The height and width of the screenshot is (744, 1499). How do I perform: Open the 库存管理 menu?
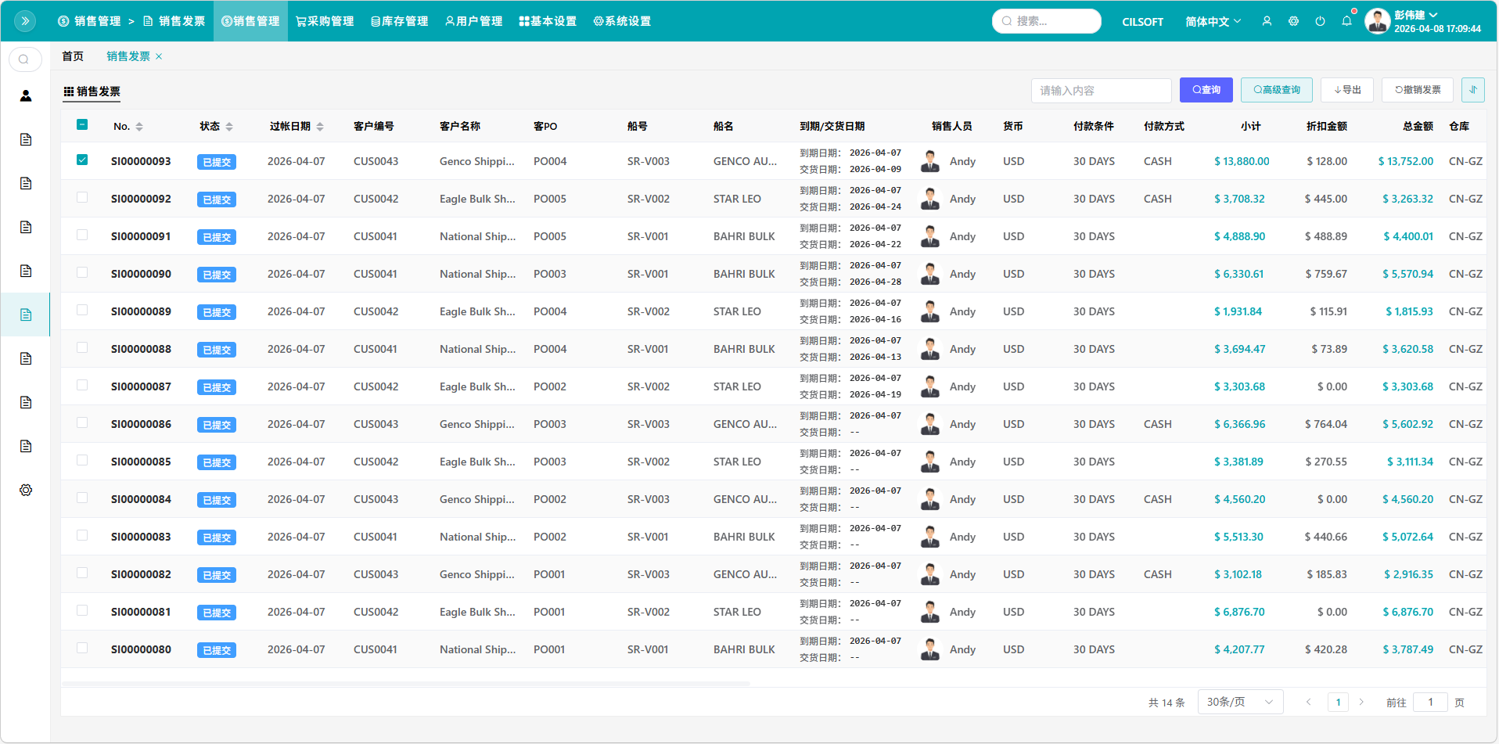399,21
